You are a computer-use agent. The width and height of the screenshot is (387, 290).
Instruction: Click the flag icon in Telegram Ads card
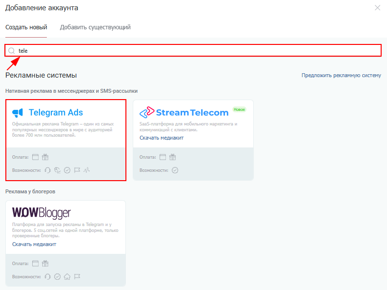[x=77, y=170]
